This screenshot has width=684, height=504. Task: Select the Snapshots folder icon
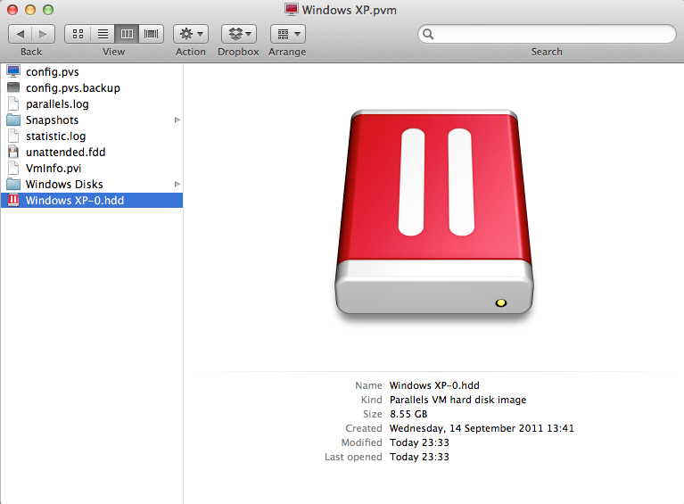13,120
